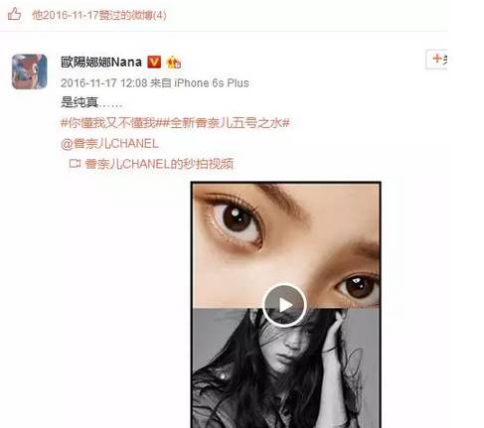Open hashtag #你懂我又不懂我#
The image size is (484, 428).
[111, 123]
